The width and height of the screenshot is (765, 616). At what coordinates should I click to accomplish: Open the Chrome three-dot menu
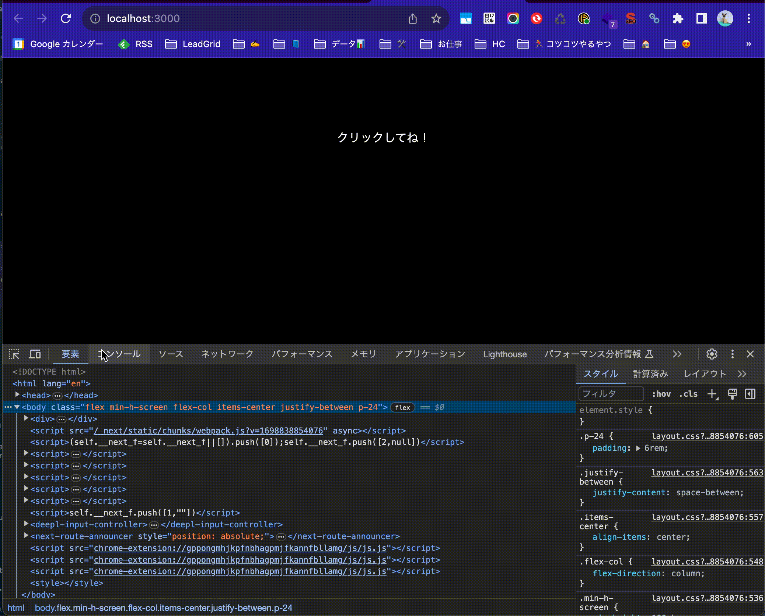pyautogui.click(x=748, y=18)
